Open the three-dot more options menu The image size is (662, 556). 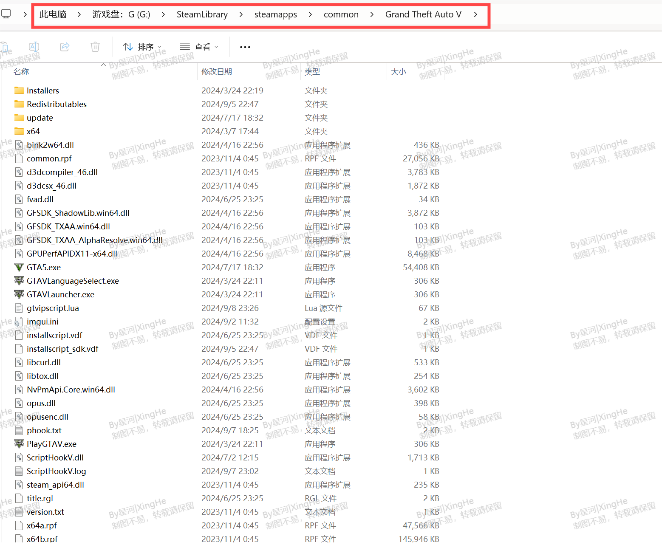click(x=245, y=47)
